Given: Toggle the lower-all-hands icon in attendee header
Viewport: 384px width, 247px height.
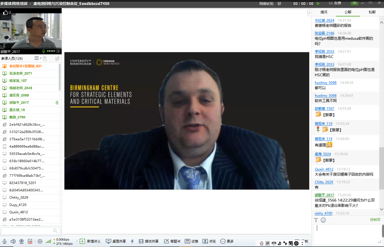Looking at the screenshot, I should [45, 58].
